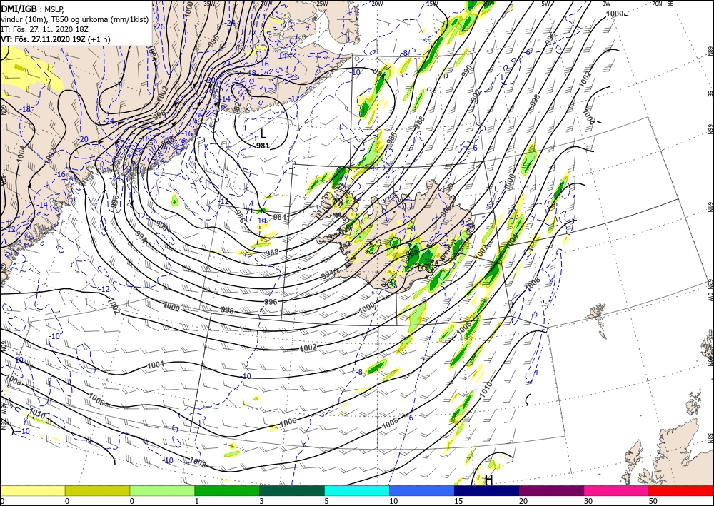Pick the cyan legend swatch

click(357, 490)
